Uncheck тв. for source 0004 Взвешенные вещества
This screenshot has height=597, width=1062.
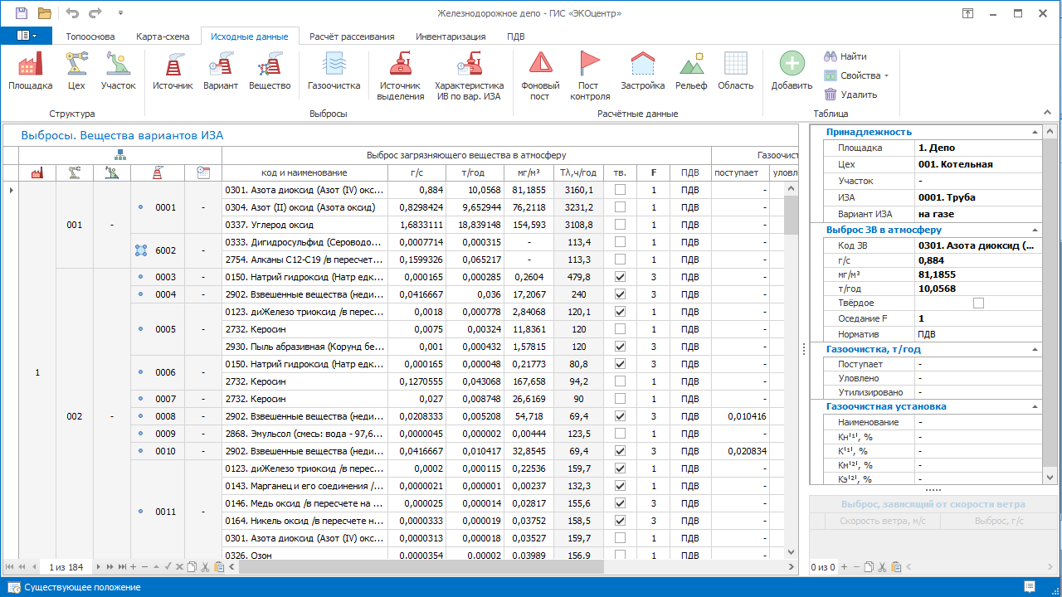pos(620,294)
